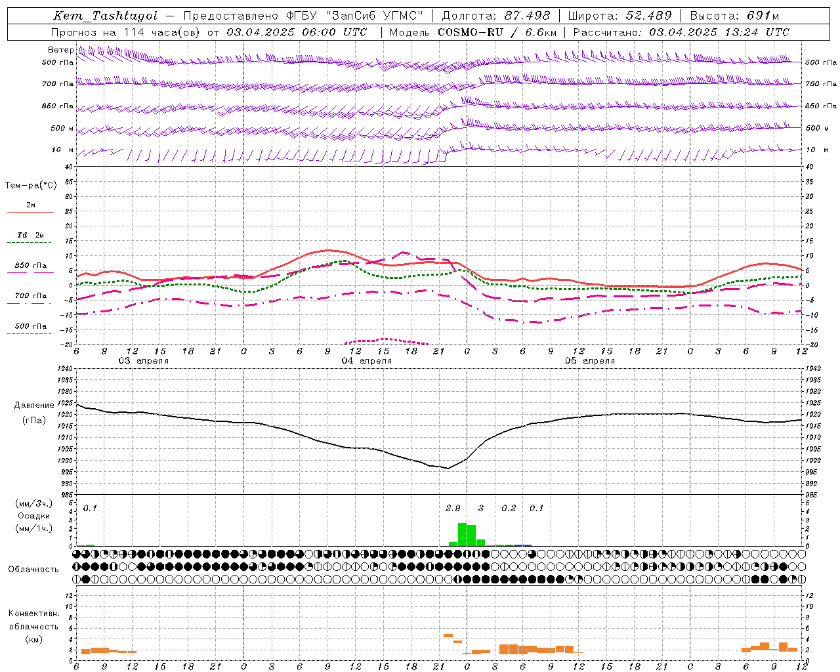Click the red line sample under 2м legend
Screen dimensions: 840x672
(30, 213)
